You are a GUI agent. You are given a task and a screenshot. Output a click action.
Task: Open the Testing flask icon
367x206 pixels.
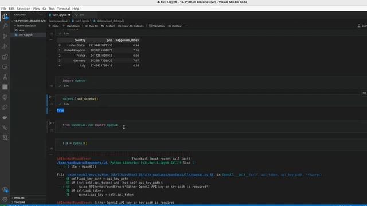click(5, 77)
